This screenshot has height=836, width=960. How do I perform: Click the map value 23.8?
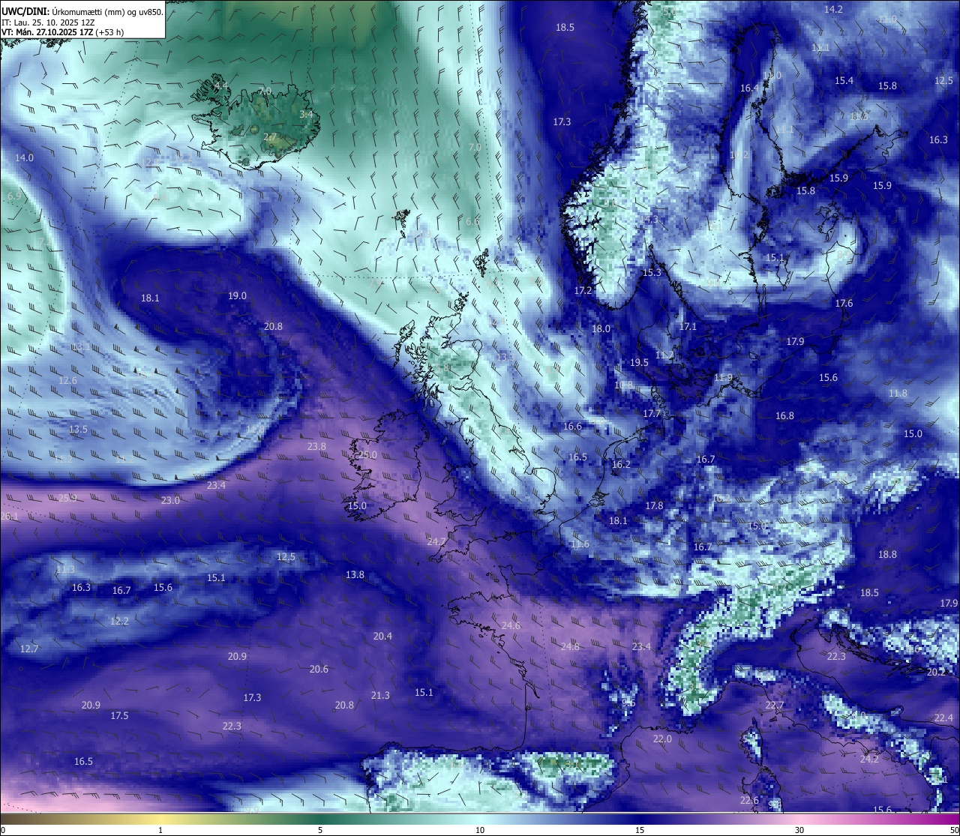click(x=316, y=446)
